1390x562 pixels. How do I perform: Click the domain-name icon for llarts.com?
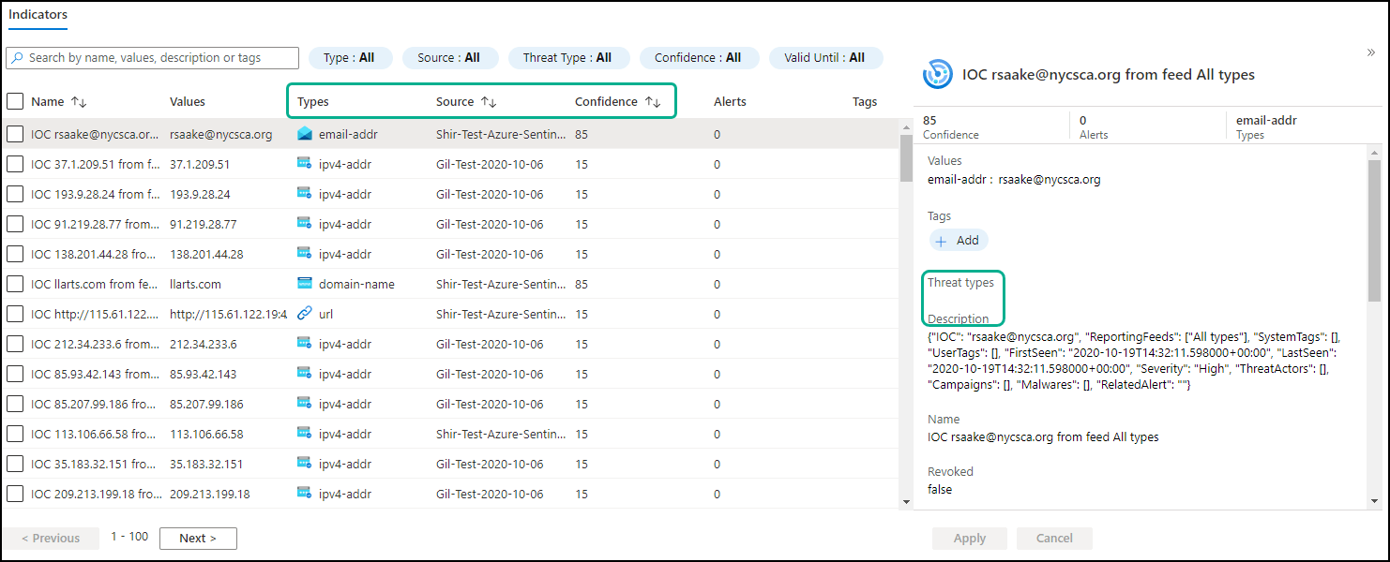click(x=304, y=284)
